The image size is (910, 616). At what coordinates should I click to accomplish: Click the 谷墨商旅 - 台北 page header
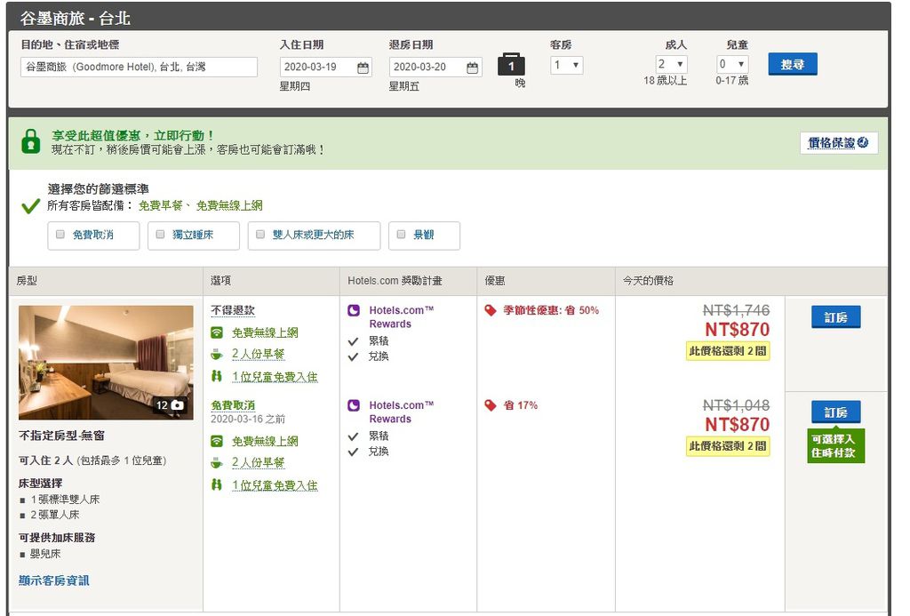point(76,19)
